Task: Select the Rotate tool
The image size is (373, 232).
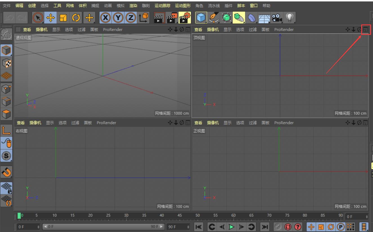Action: tap(76, 17)
